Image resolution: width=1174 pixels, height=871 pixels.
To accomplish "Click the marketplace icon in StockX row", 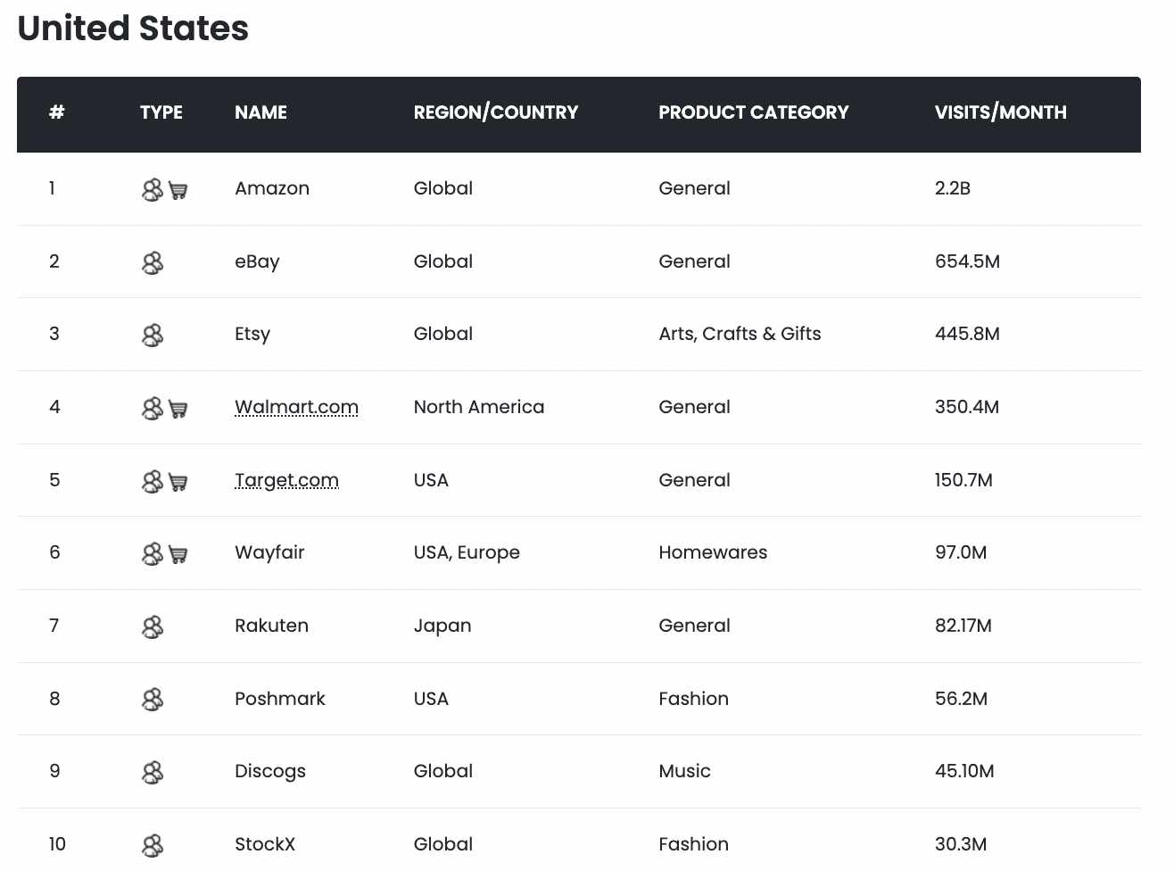I will pos(153,845).
